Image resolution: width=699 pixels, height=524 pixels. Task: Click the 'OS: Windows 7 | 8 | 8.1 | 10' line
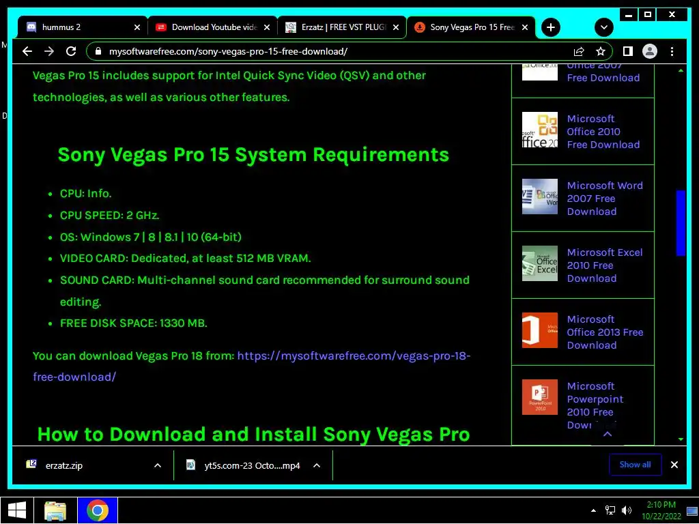tap(151, 237)
